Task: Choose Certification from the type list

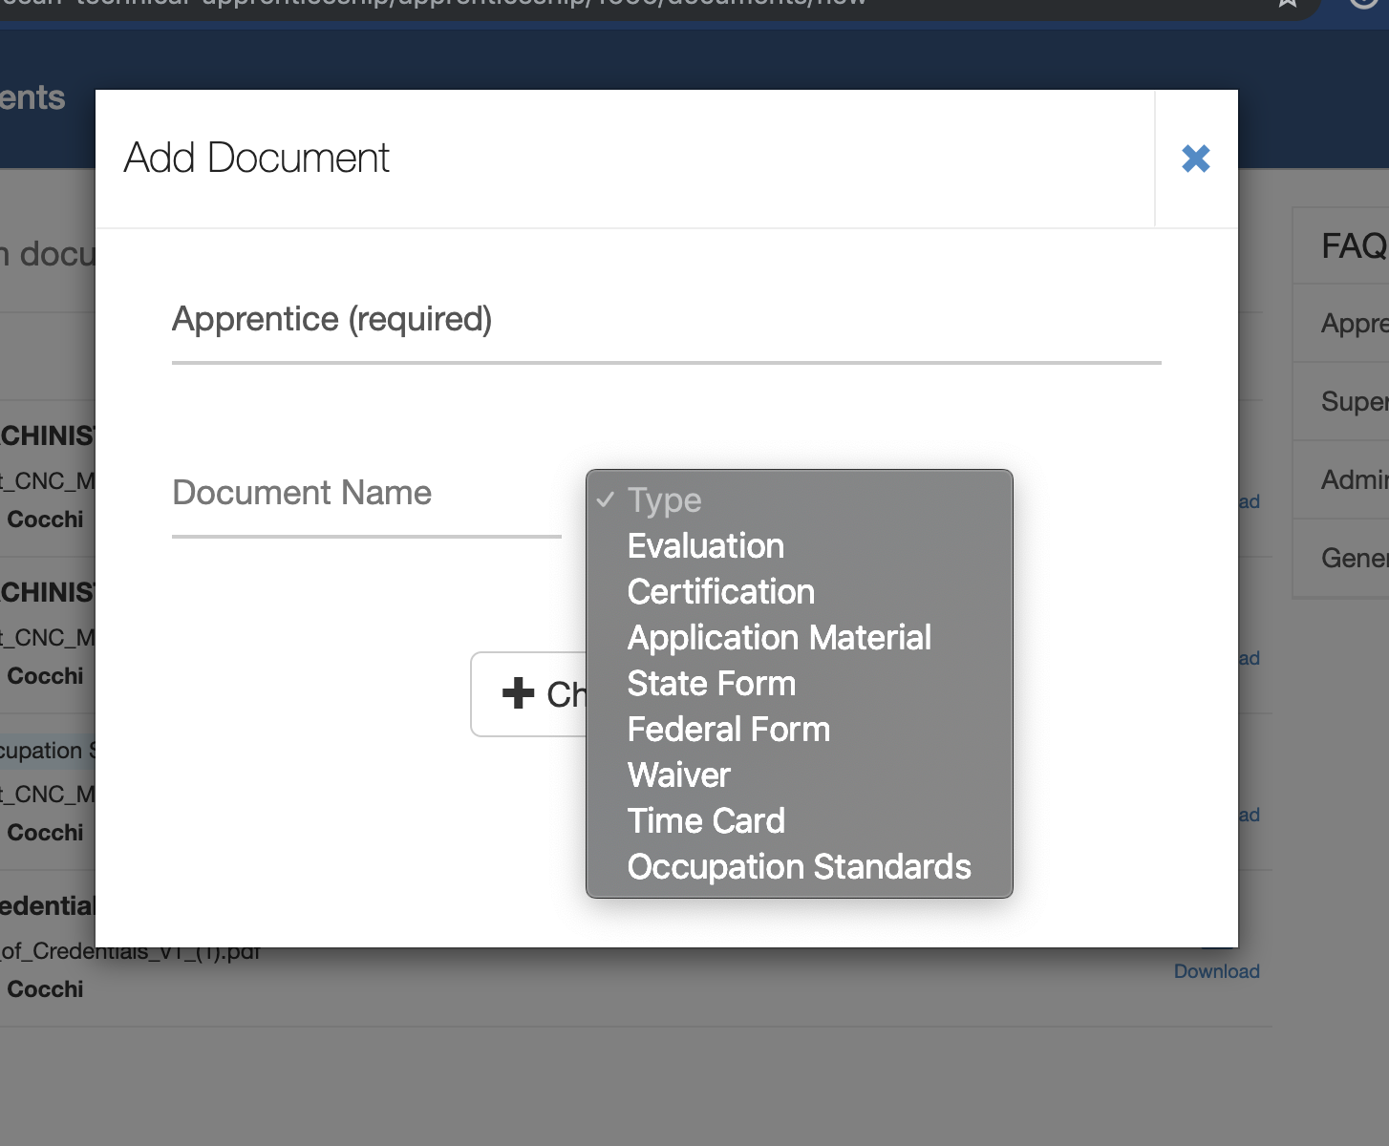Action: [x=799, y=592]
